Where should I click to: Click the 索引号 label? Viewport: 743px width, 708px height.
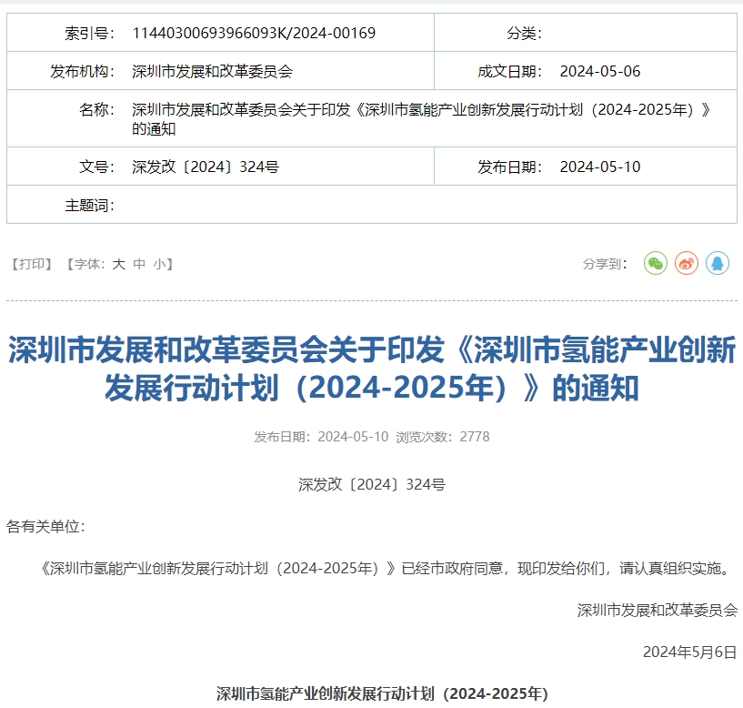(x=89, y=33)
